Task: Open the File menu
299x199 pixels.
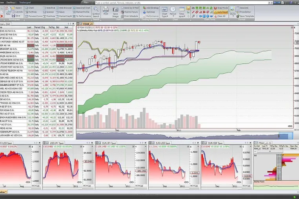Action: point(86,2)
